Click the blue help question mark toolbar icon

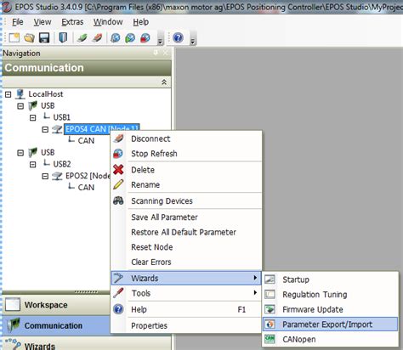pyautogui.click(x=178, y=37)
